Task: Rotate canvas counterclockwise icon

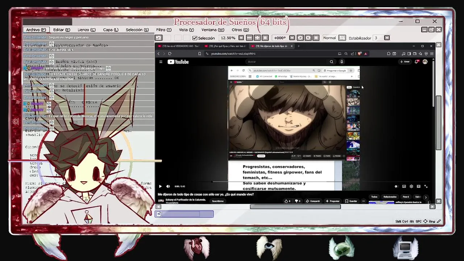Action: pos(300,38)
